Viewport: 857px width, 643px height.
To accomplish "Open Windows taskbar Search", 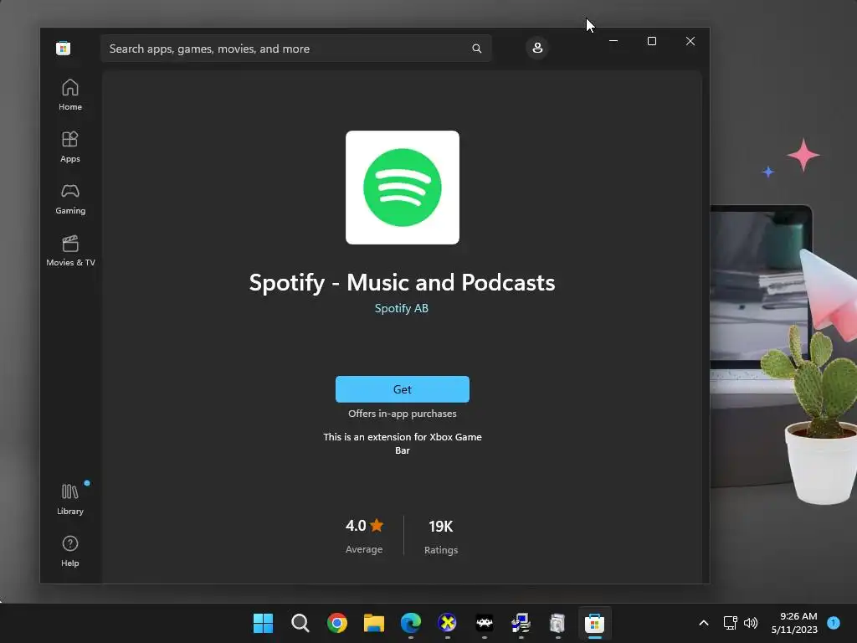I will (300, 623).
